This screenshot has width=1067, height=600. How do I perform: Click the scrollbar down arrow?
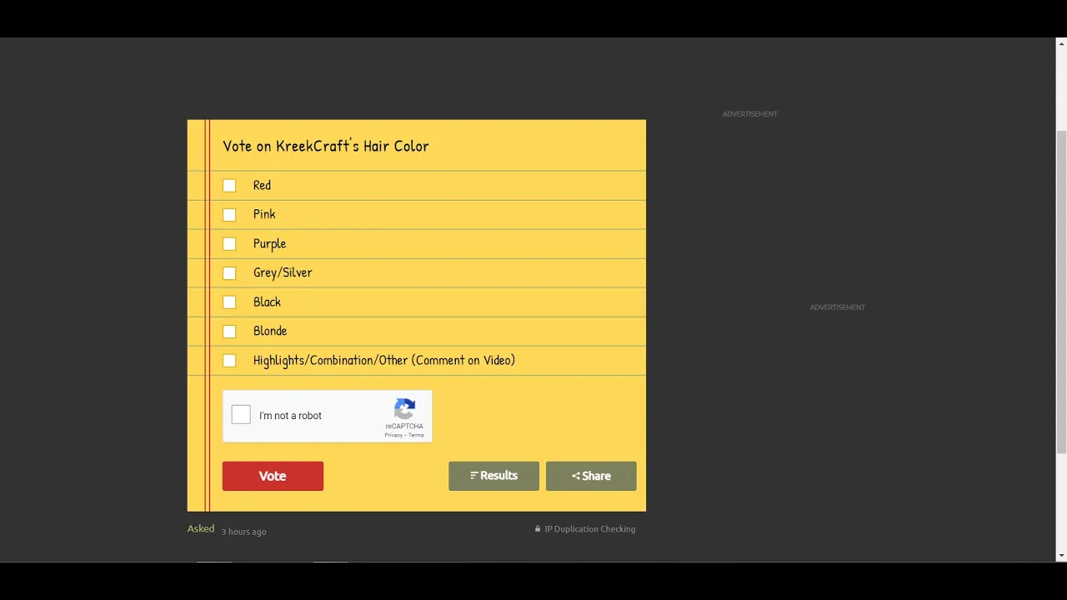pos(1061,556)
